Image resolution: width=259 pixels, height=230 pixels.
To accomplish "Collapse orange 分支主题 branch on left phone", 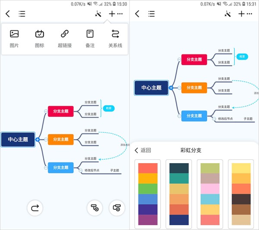I will [46, 139].
